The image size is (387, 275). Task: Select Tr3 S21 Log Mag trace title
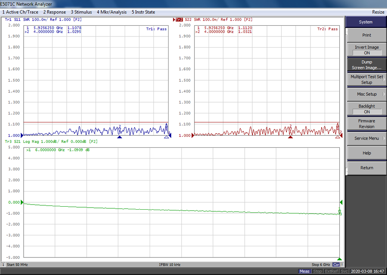[x=51, y=141]
